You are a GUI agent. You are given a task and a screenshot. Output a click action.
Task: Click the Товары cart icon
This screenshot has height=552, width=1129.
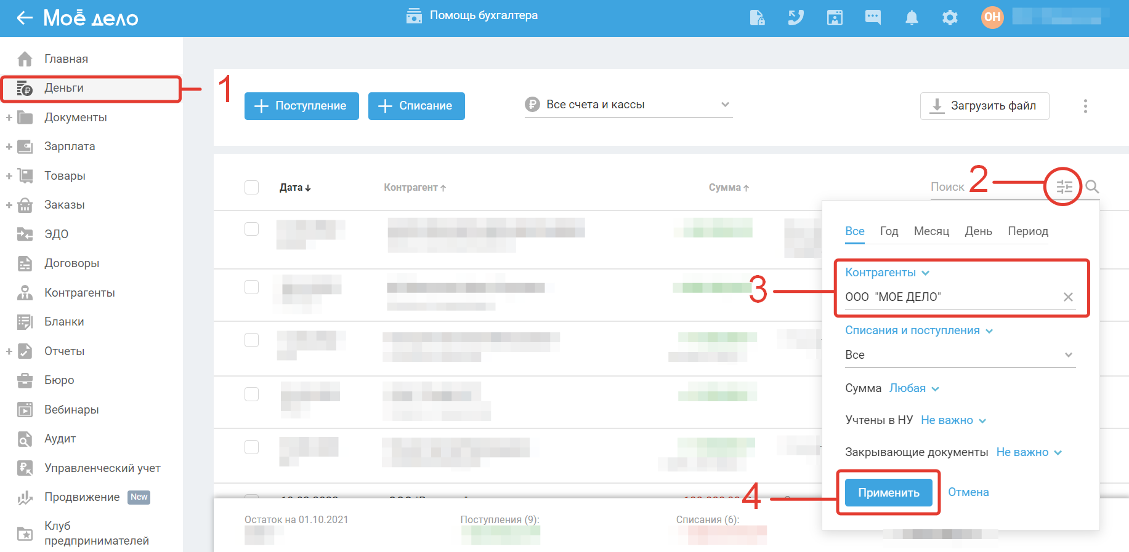tap(25, 176)
